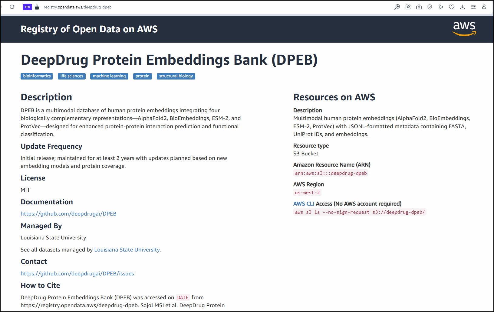Take a snapshot with the camera icon
Screen dimensions: 494x312
coord(419,7)
